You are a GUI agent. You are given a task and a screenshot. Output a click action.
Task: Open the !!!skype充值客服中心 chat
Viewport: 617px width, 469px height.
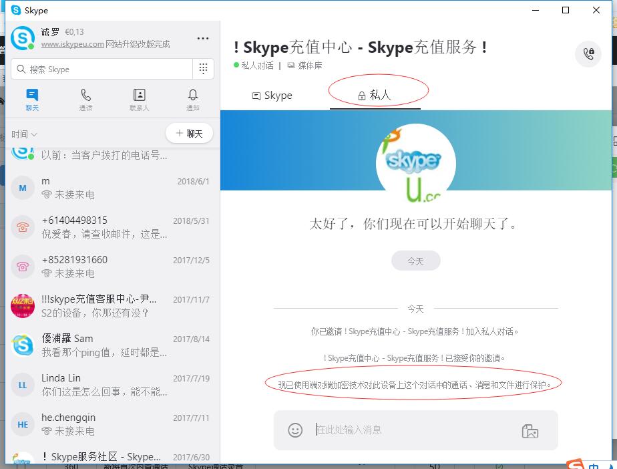[x=113, y=306]
